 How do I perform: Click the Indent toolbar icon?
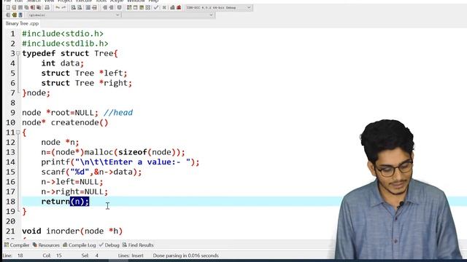pyautogui.click(x=88, y=7)
